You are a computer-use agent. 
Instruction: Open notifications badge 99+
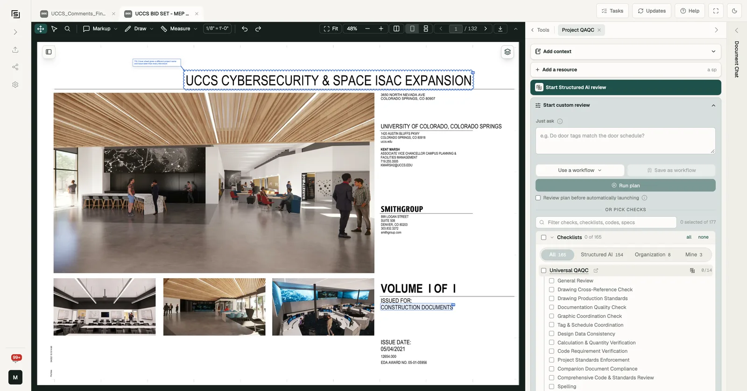click(16, 358)
